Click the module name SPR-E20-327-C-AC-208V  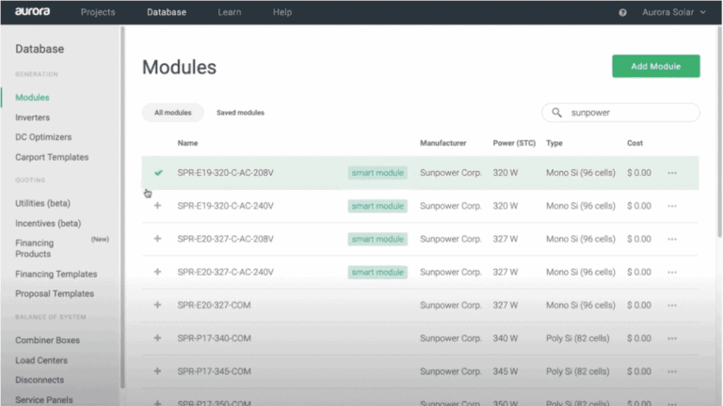226,239
